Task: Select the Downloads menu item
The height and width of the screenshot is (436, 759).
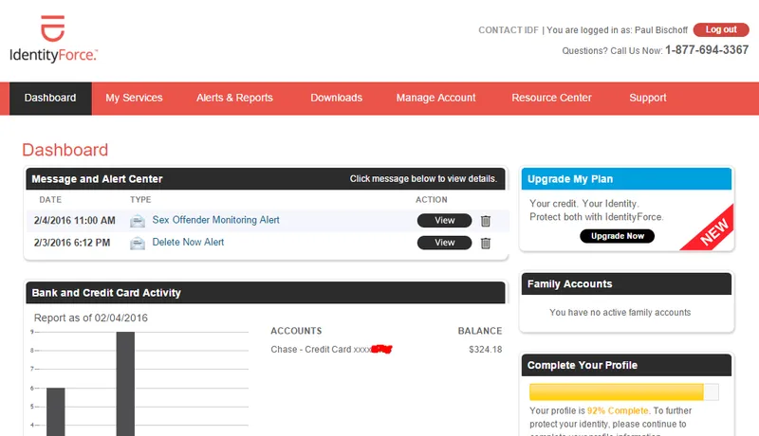Action: (336, 98)
